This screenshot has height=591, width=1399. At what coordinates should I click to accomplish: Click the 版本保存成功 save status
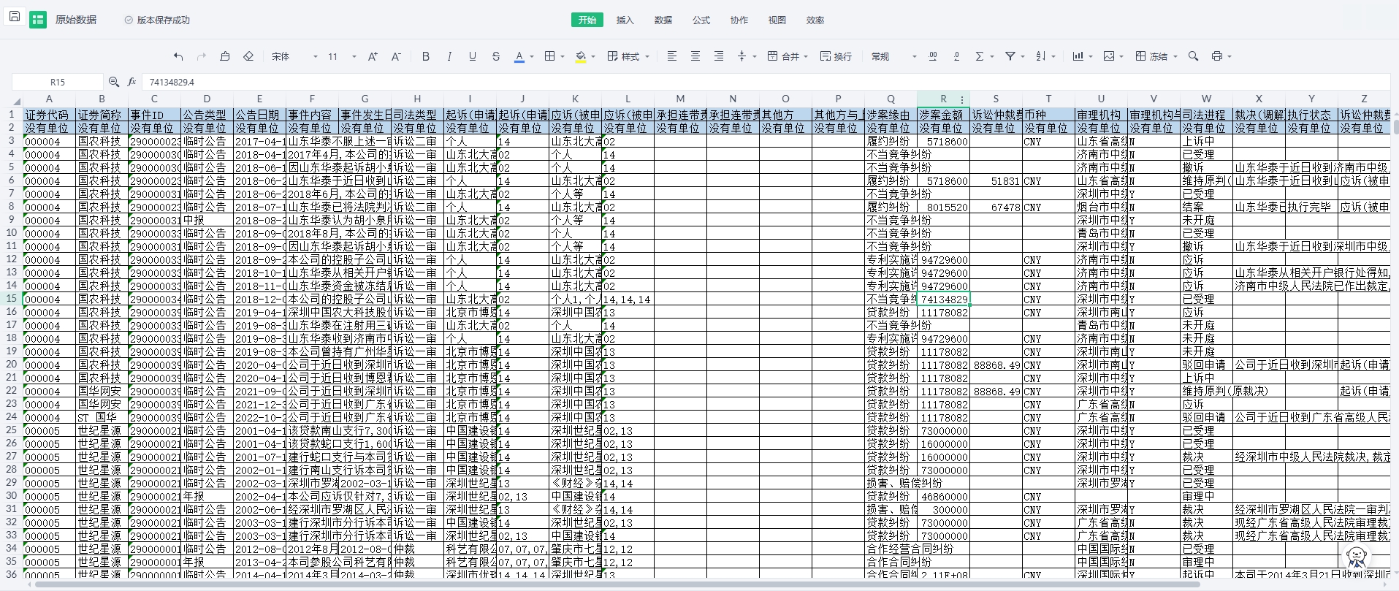(157, 20)
